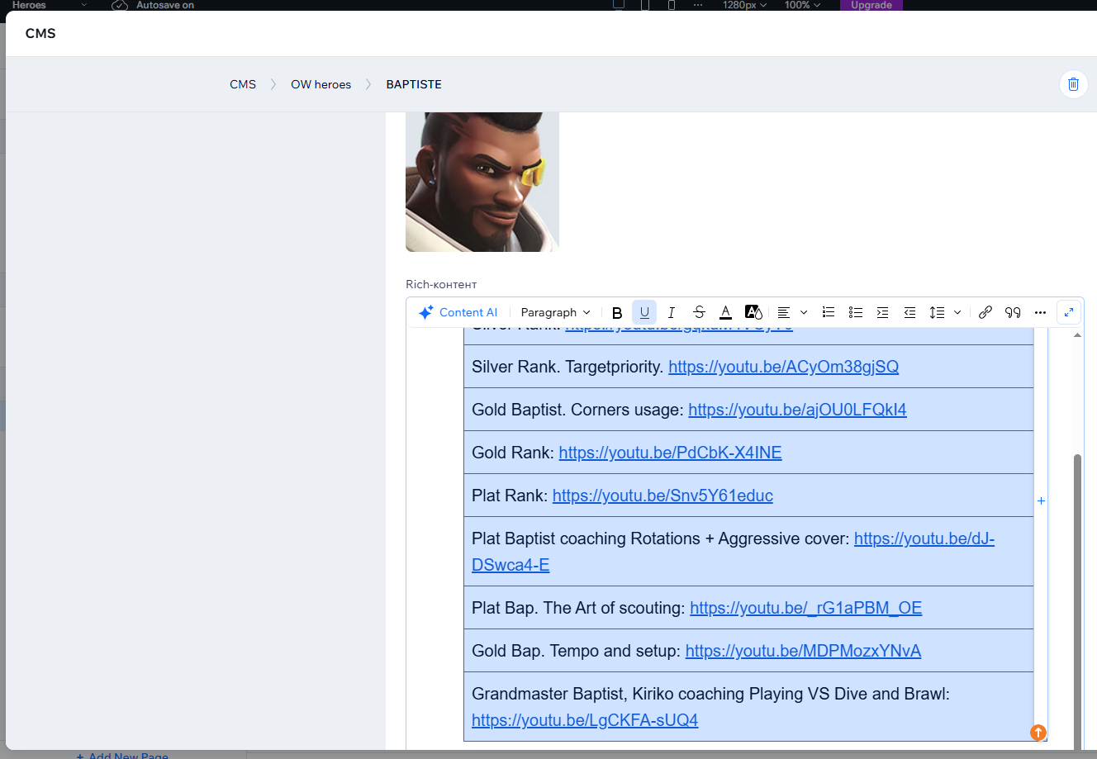Insert a bulleted list
The width and height of the screenshot is (1097, 759).
pos(856,312)
